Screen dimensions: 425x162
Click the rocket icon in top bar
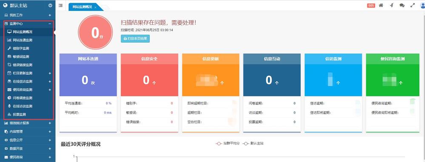click(x=391, y=5)
